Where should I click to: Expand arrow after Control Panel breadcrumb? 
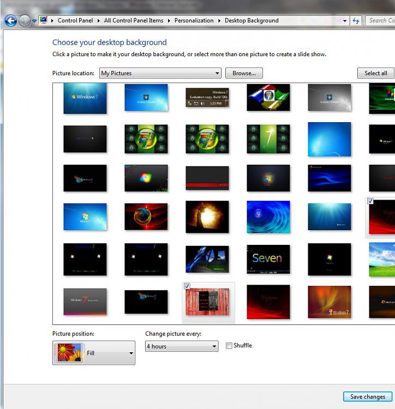[99, 21]
